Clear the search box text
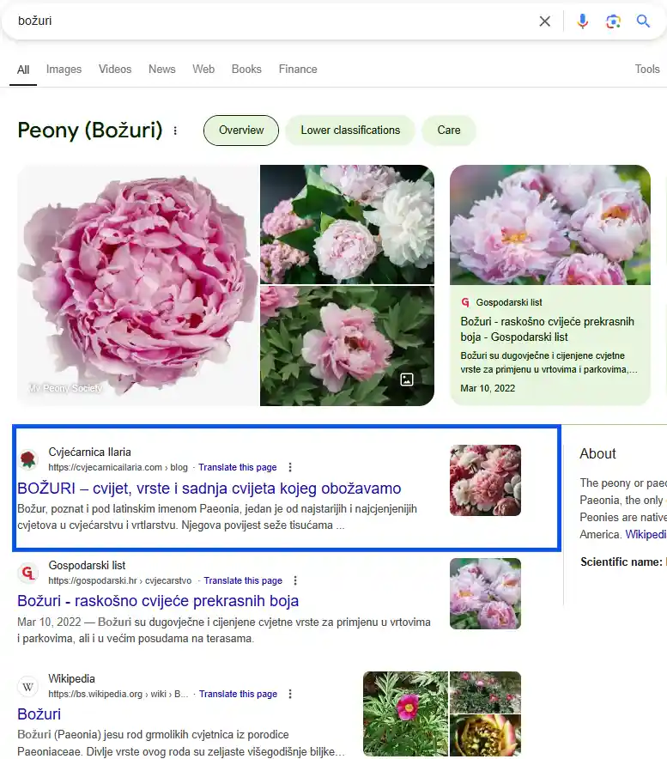The image size is (667, 759). (x=544, y=21)
